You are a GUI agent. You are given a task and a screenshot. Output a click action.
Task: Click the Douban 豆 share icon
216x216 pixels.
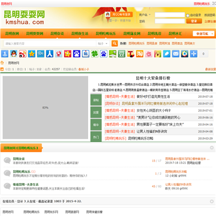tap(121, 53)
